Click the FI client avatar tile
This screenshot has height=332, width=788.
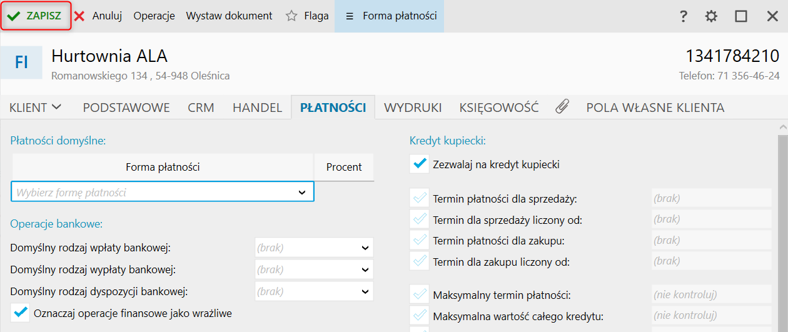tap(21, 62)
